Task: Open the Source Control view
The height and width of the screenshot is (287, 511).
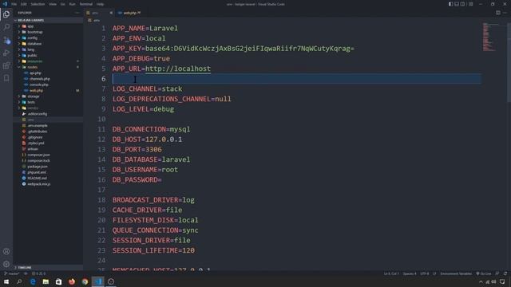Action: pos(6,40)
